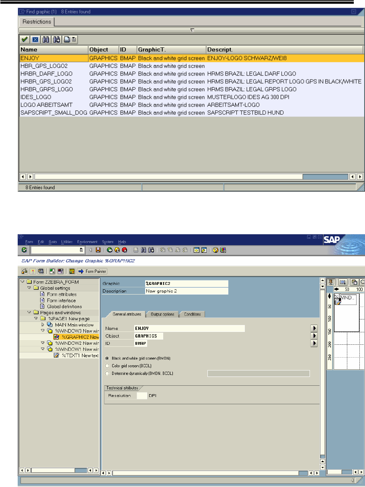Screen dimensions: 365x487
Task: Open the Form menu
Action: [x=29, y=242]
